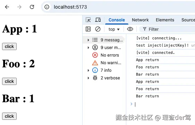Open the 'top' JavaScript context dropdown
The height and width of the screenshot is (125, 195).
pyautogui.click(x=114, y=29)
